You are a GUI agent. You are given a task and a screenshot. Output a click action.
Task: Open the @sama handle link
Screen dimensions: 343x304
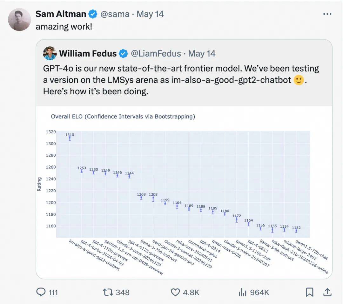coord(115,14)
